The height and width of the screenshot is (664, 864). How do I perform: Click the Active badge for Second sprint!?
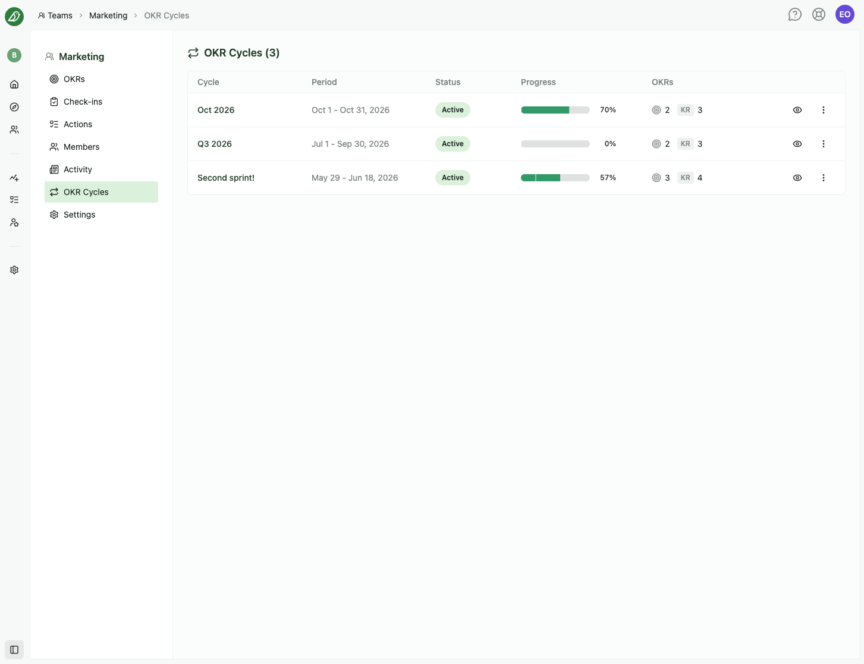pos(453,178)
